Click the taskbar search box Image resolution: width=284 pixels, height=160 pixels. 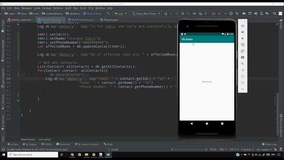pos(32,155)
